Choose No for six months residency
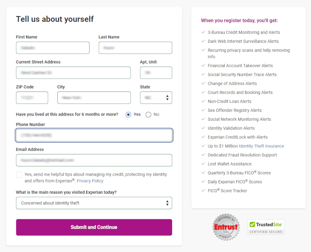The image size is (311, 252). 149,115
